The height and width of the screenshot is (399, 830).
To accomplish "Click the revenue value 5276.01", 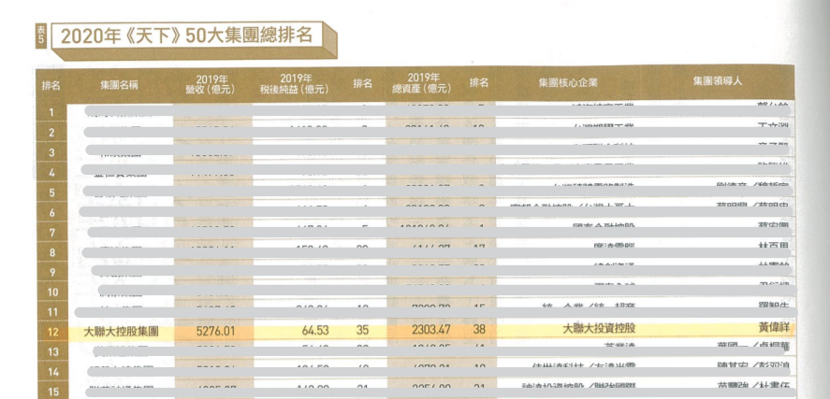I will [218, 330].
